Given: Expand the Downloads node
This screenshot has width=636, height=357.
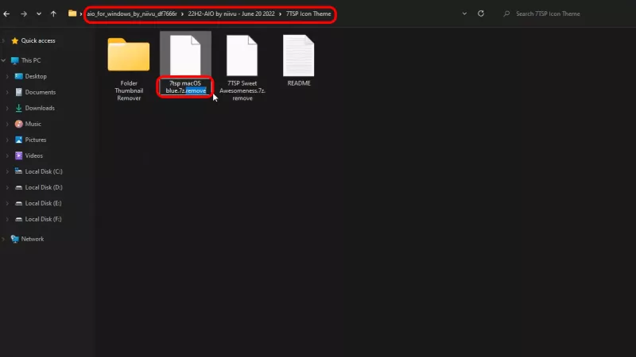Looking at the screenshot, I should (x=7, y=108).
